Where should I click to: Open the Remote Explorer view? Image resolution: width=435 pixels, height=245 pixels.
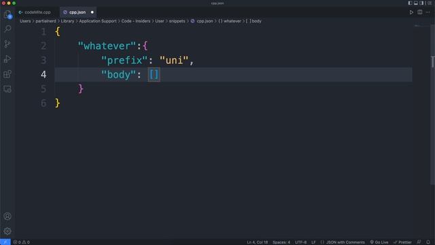tap(7, 89)
